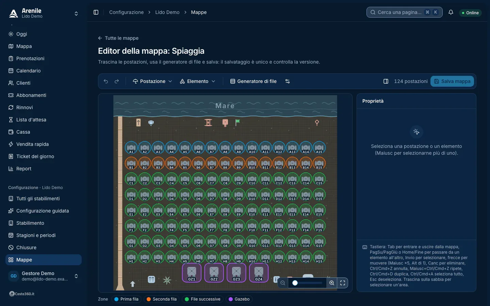Screen dimensions: 490x306
Task: Click the Online status badge
Action: pos(470,13)
